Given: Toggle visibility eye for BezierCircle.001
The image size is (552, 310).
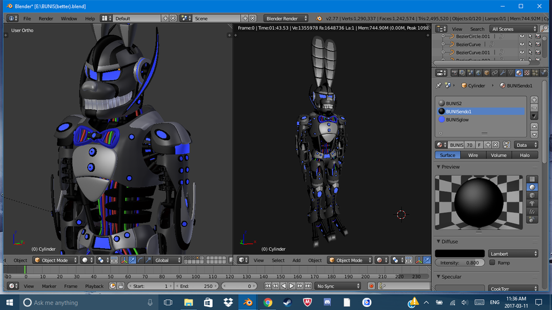Looking at the screenshot, I should 522,36.
